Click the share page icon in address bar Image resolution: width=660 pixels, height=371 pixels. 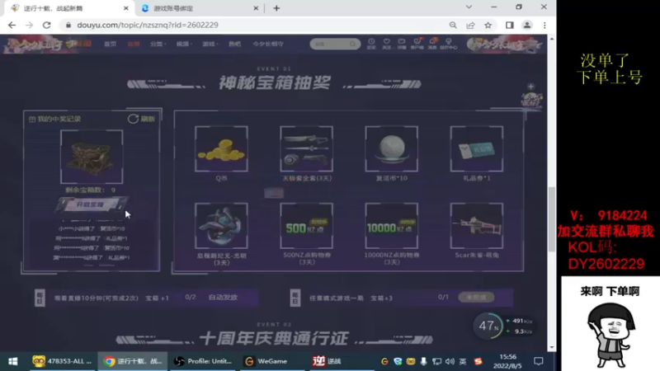click(470, 26)
